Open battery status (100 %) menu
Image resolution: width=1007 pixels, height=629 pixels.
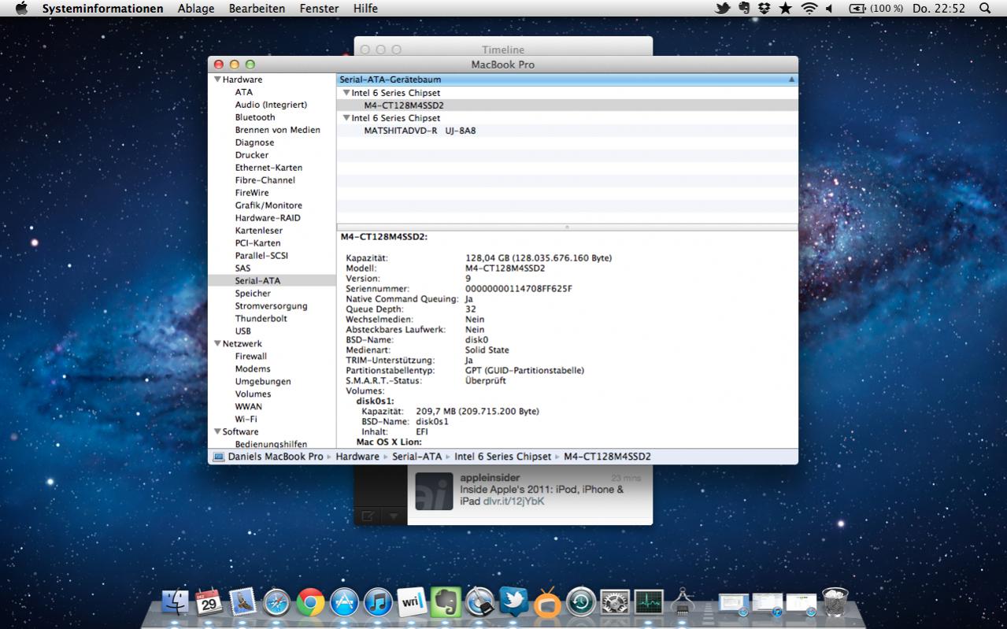click(x=876, y=9)
